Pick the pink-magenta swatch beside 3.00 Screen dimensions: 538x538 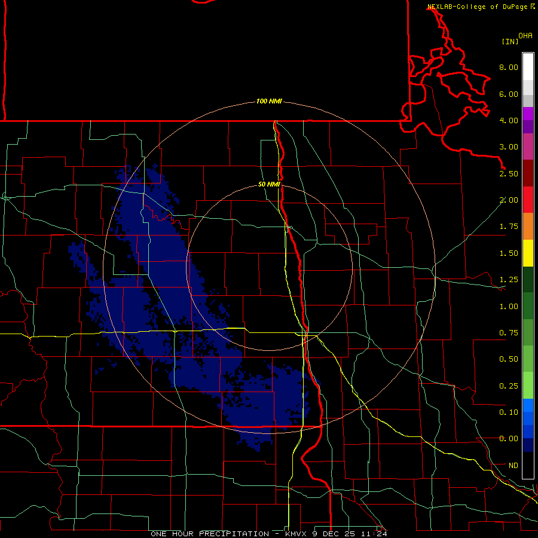tap(528, 147)
